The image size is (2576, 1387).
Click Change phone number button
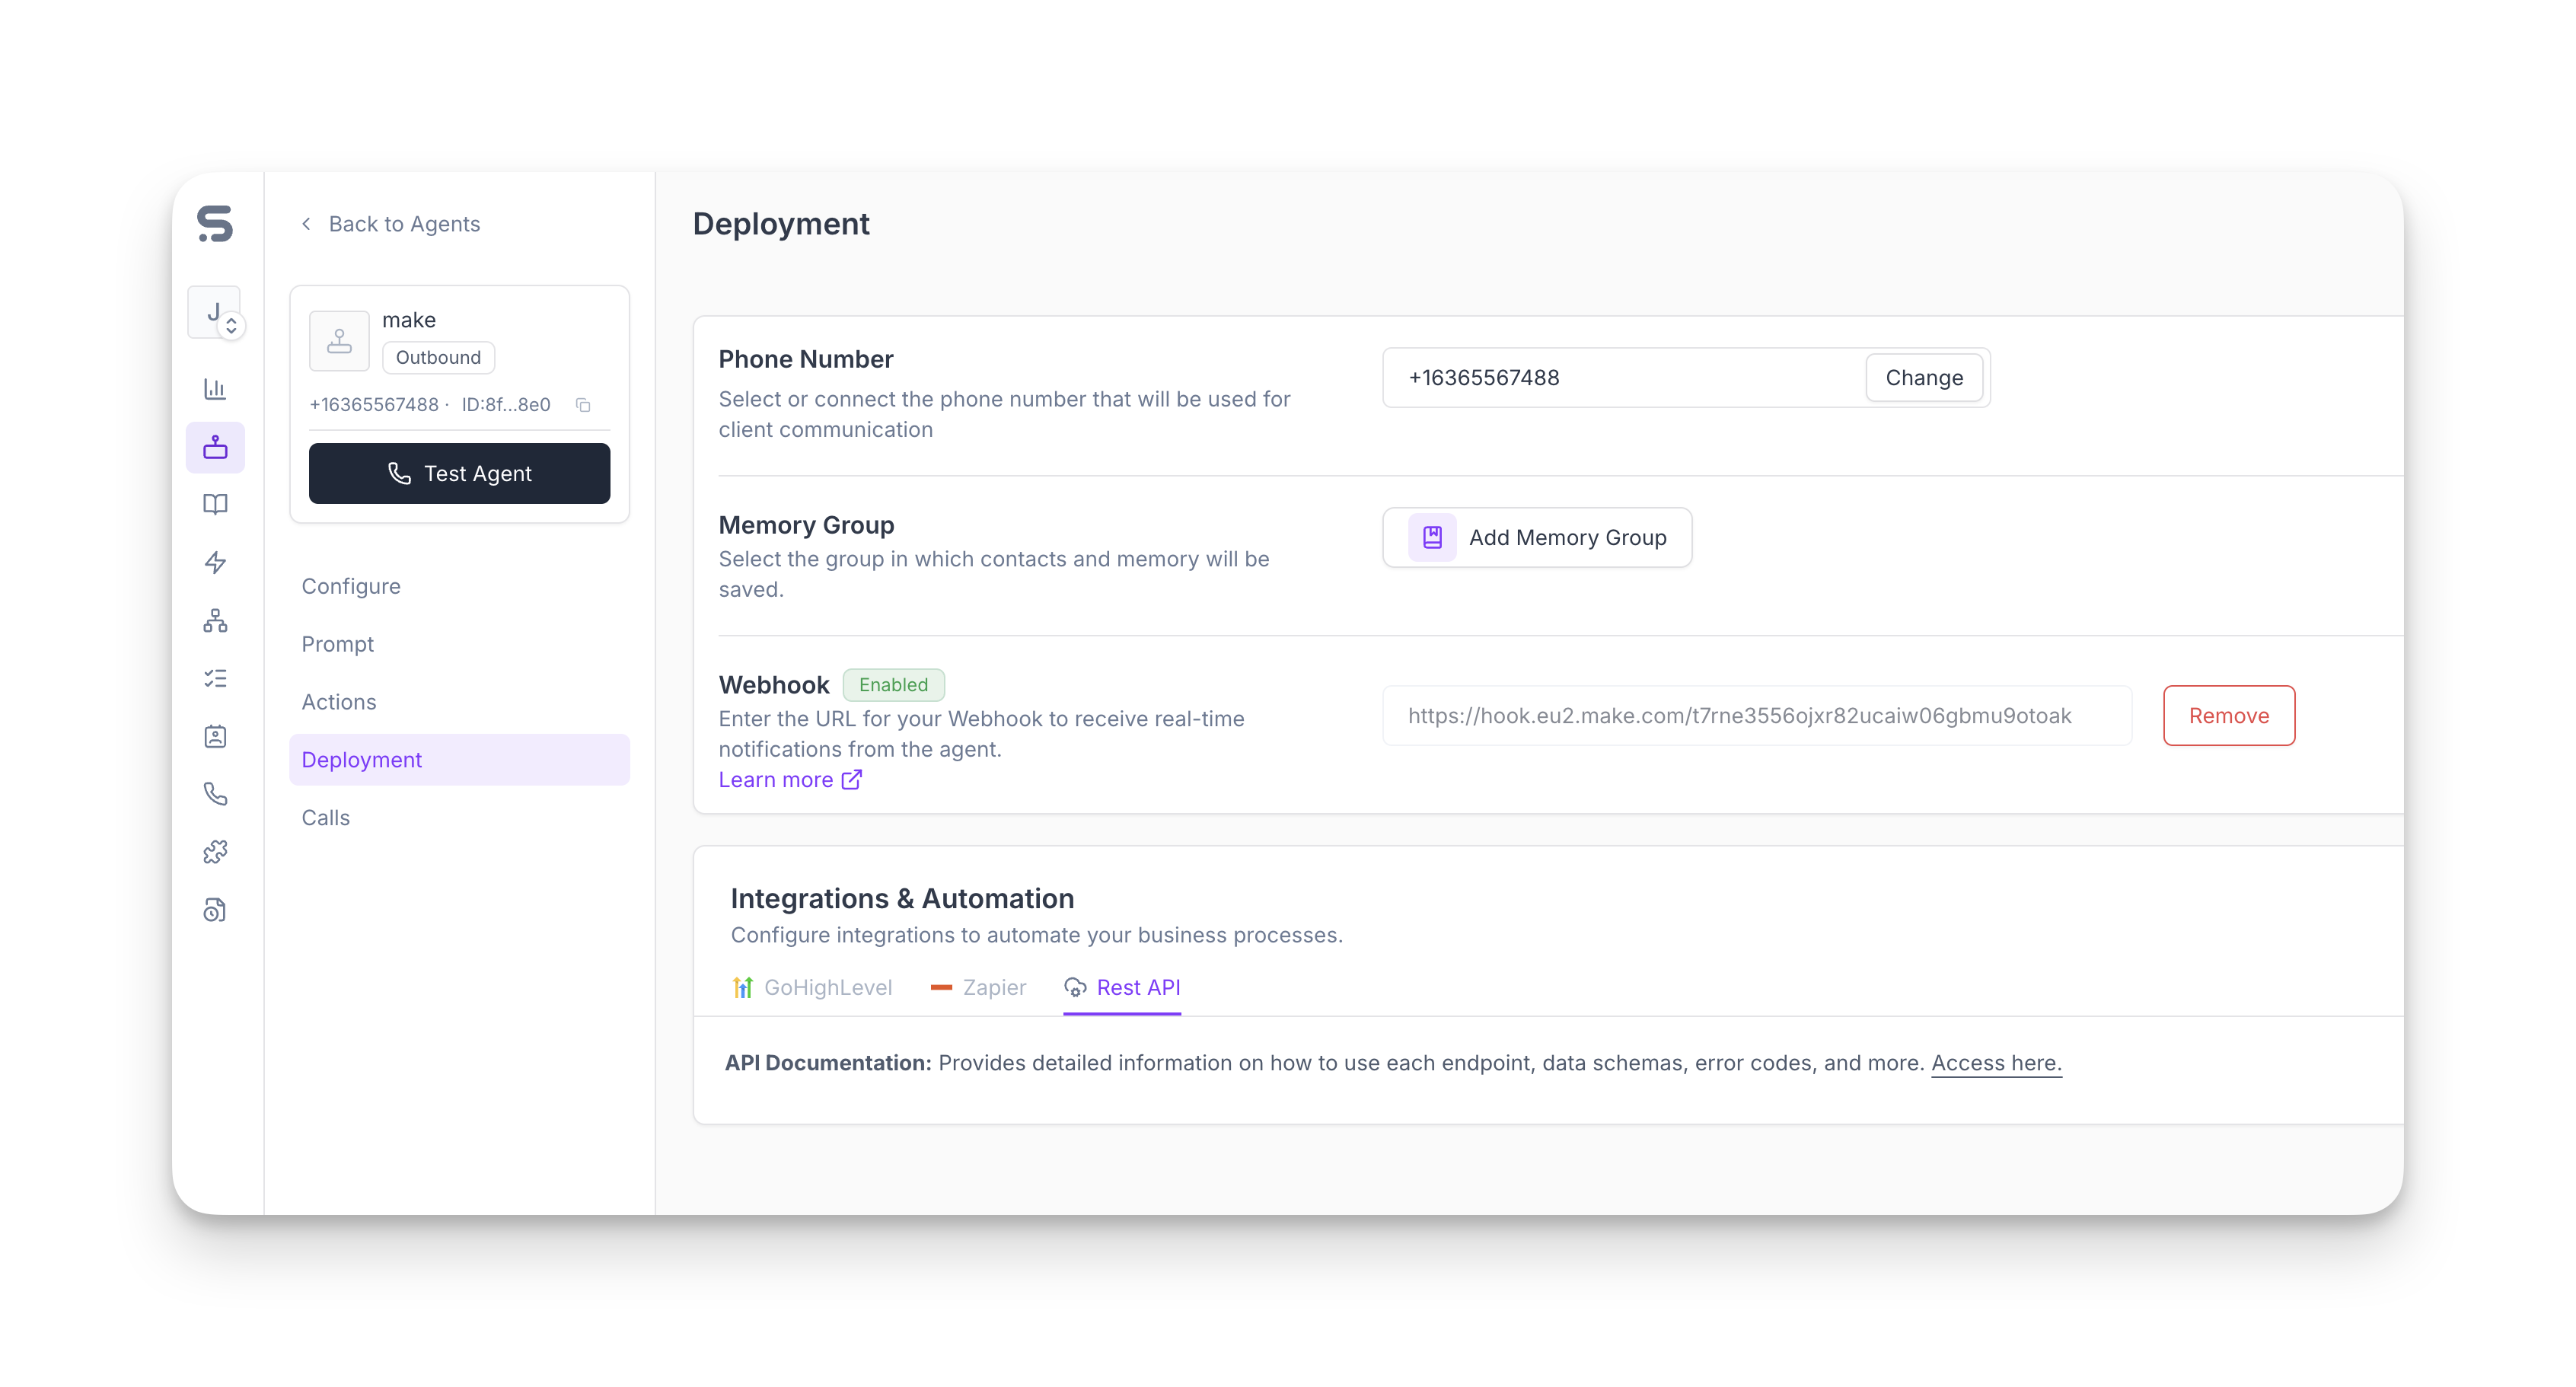pos(1923,378)
